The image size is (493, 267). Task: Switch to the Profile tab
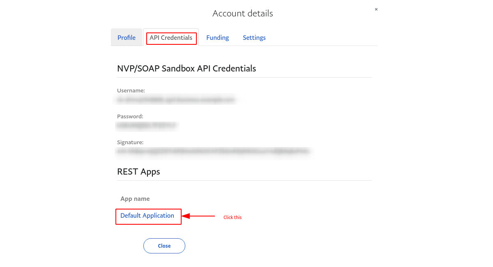coord(127,37)
